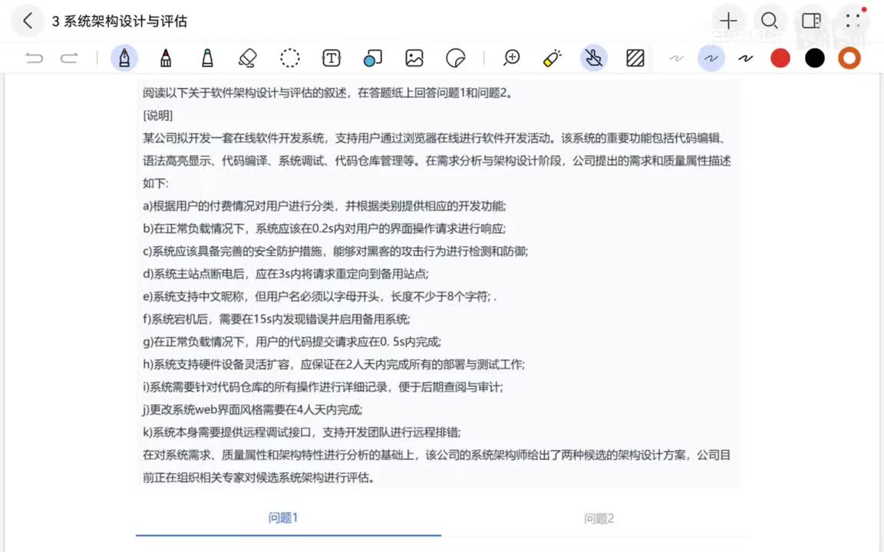Select the text box tool
The height and width of the screenshot is (552, 884).
pos(331,58)
